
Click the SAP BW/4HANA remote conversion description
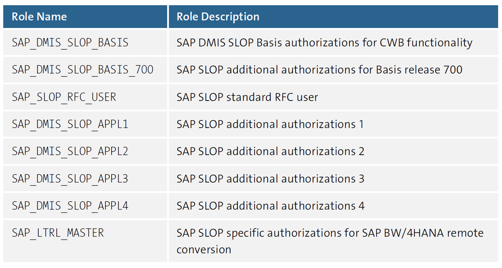click(x=329, y=232)
